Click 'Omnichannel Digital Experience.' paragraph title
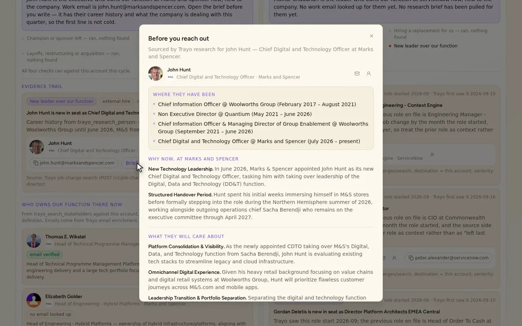The image size is (522, 326). [184, 272]
